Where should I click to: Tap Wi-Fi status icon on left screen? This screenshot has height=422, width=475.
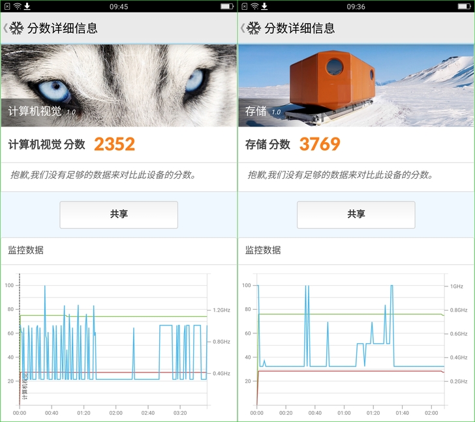[x=18, y=6]
